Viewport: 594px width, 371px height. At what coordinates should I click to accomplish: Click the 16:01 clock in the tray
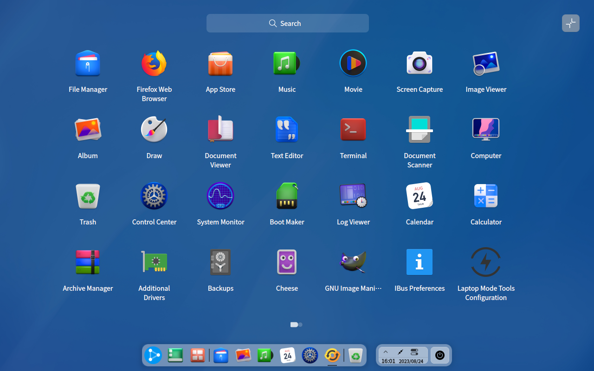click(x=388, y=361)
